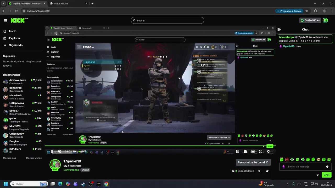
Task: Open grafo channel avatar in Recomendado
Action: (x=5, y=120)
